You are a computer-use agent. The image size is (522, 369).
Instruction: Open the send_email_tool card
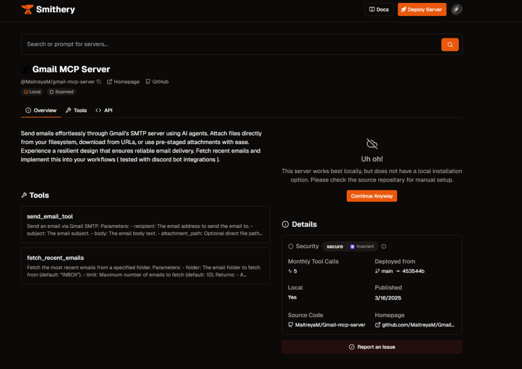[x=145, y=225]
